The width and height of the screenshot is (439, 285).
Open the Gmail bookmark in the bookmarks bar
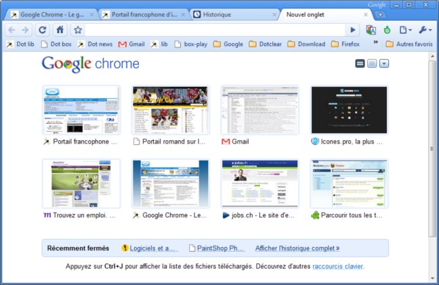pyautogui.click(x=131, y=44)
